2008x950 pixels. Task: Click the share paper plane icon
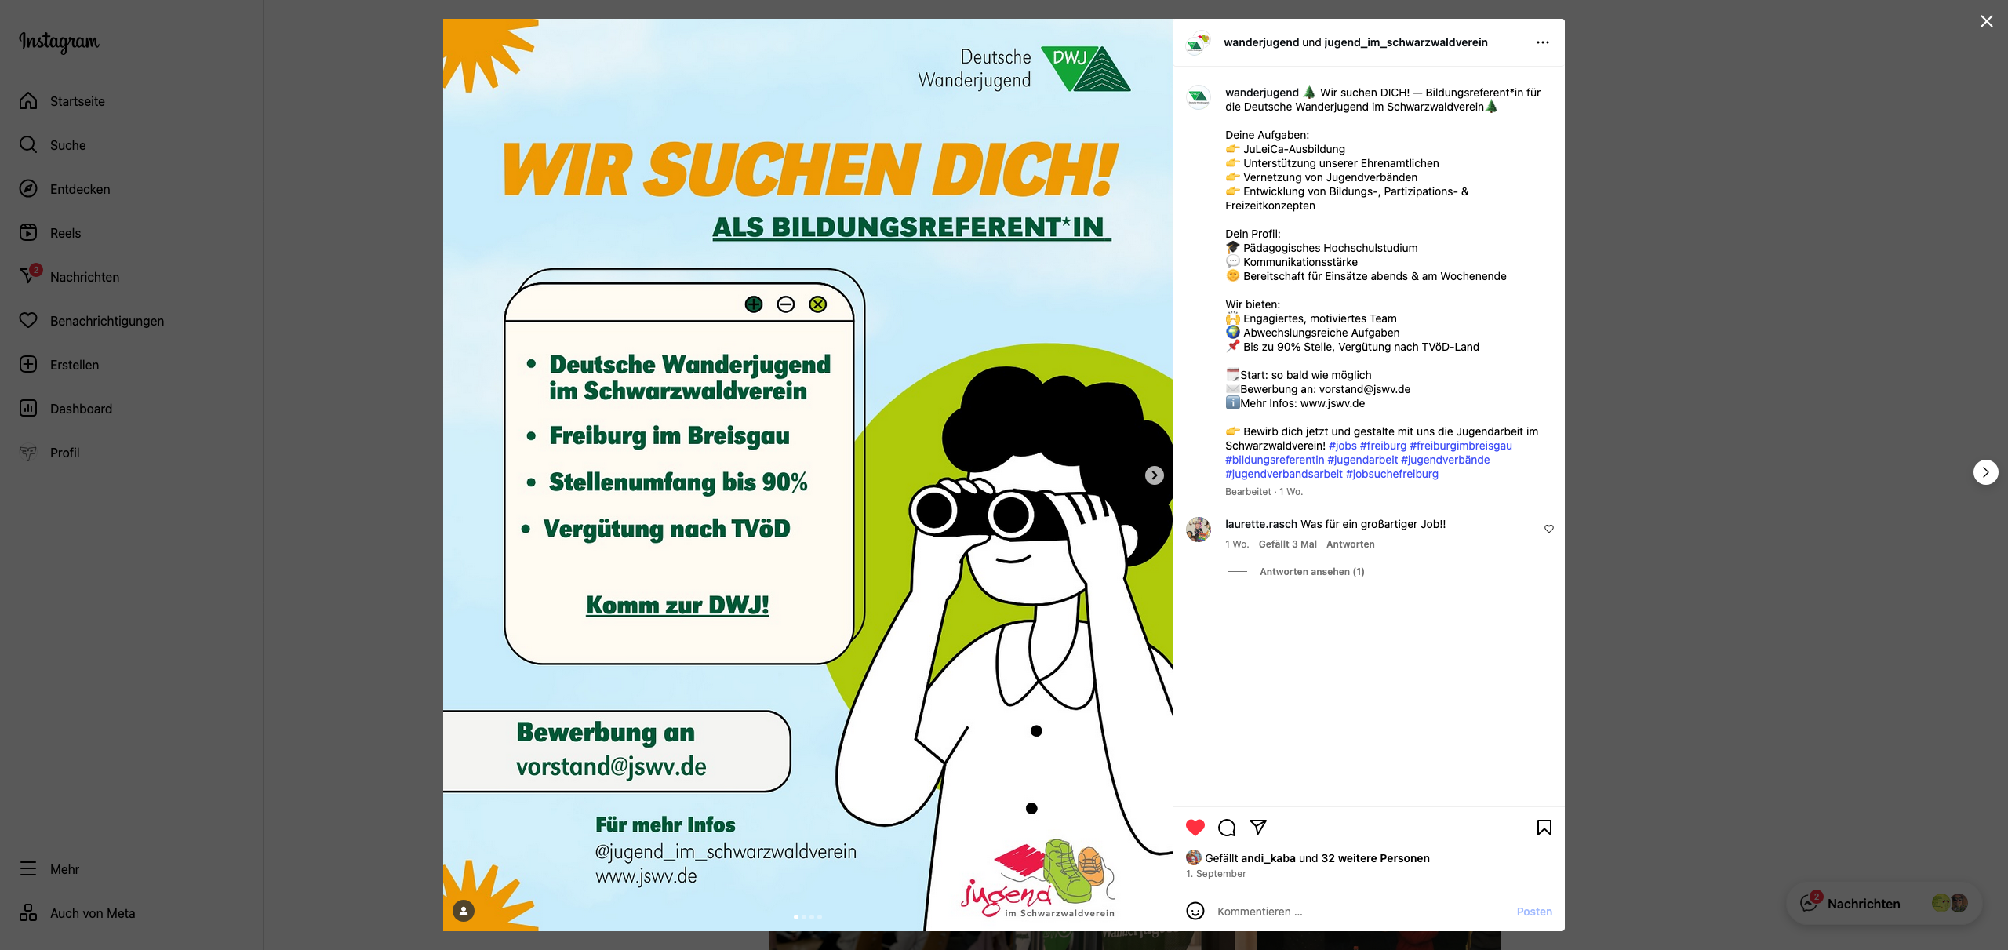point(1258,827)
